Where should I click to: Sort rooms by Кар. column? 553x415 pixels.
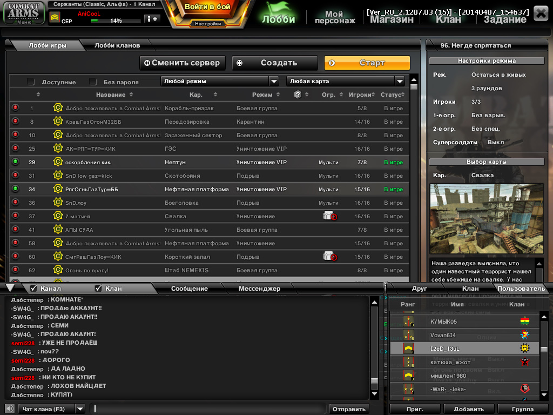(x=203, y=95)
